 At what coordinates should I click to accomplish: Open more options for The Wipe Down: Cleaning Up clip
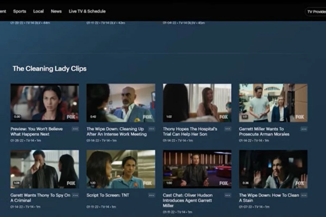(152, 129)
